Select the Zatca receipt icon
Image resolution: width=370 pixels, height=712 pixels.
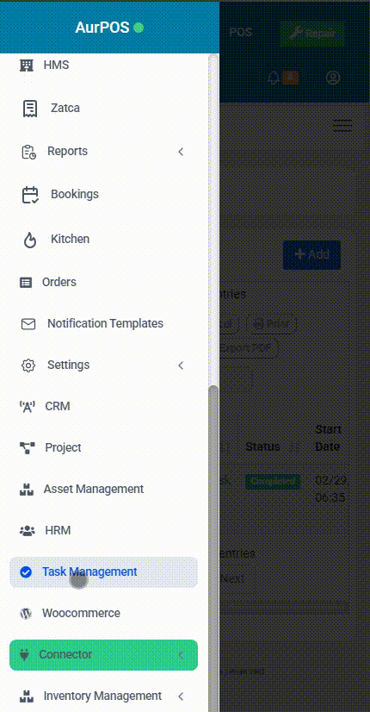coord(30,109)
